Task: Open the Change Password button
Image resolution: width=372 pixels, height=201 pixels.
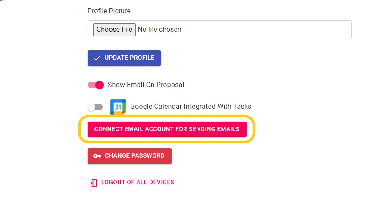Action: (x=129, y=156)
